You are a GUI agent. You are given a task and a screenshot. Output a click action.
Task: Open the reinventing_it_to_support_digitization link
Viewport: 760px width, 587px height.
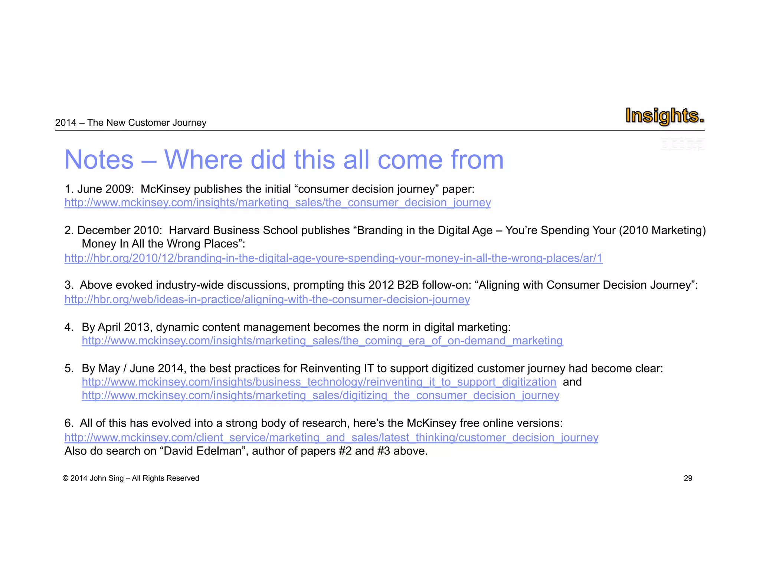click(319, 382)
